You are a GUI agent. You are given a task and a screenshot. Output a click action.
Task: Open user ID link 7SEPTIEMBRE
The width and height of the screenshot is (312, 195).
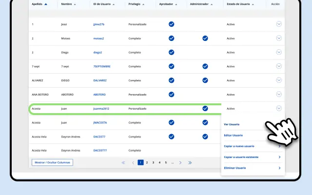[x=102, y=66]
